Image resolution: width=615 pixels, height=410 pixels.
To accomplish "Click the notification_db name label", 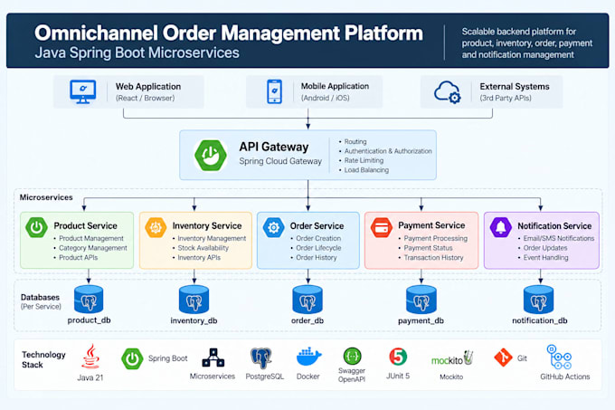I will coord(539,320).
